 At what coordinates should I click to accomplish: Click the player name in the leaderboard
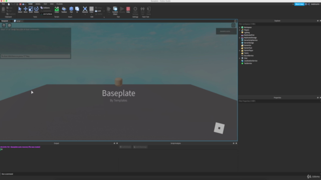click(225, 31)
